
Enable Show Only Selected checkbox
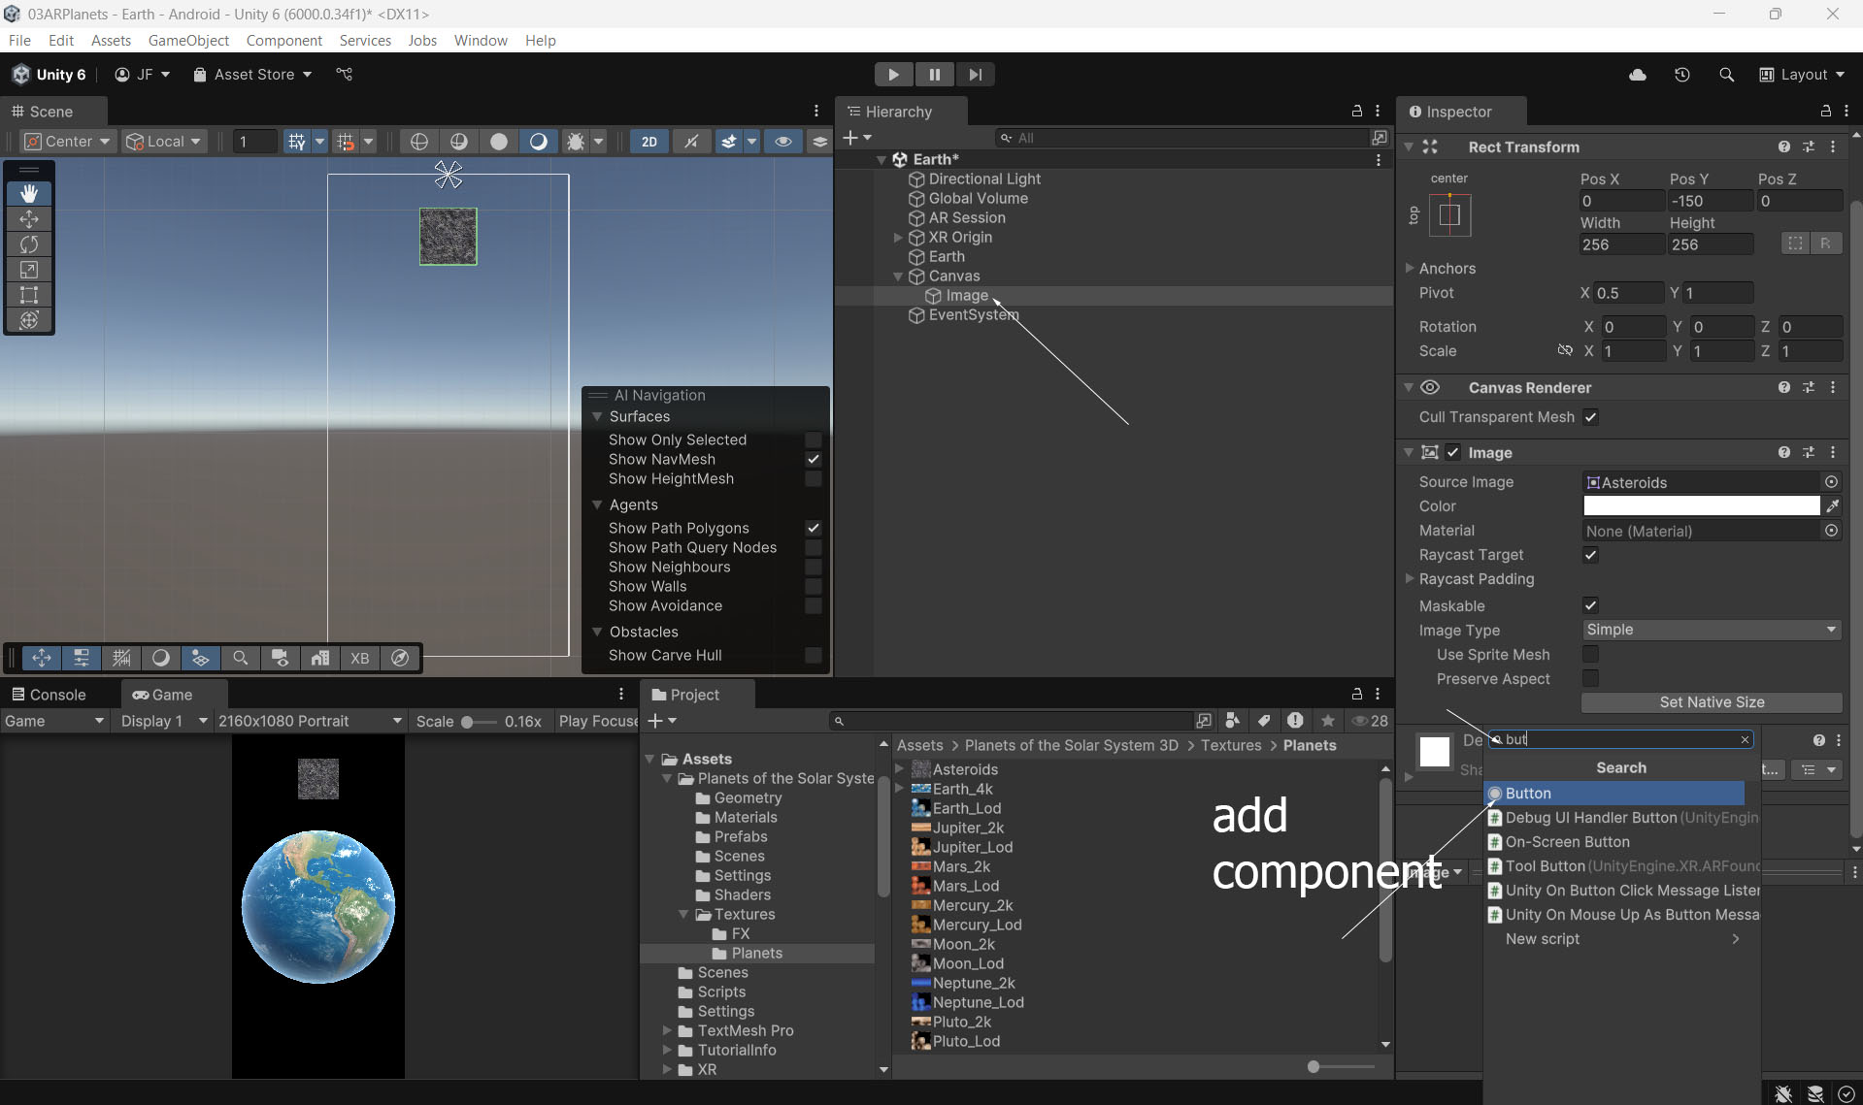(x=813, y=440)
